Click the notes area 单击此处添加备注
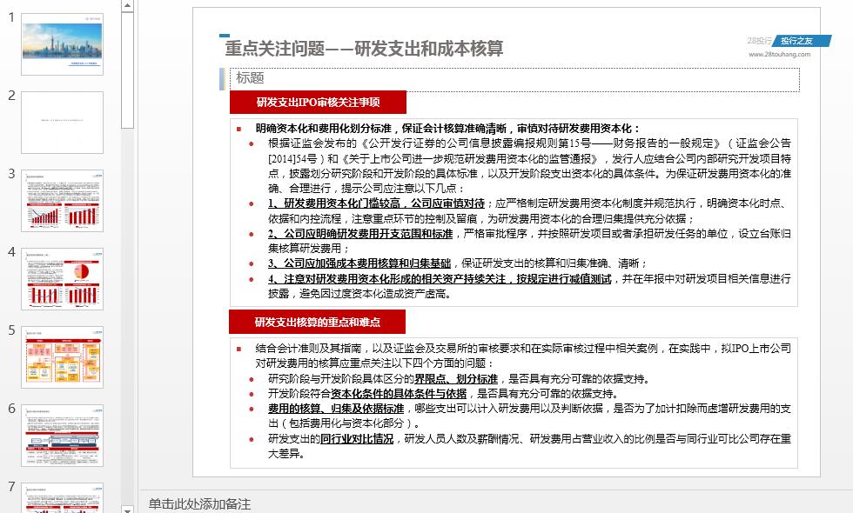This screenshot has height=513, width=853. 199,503
